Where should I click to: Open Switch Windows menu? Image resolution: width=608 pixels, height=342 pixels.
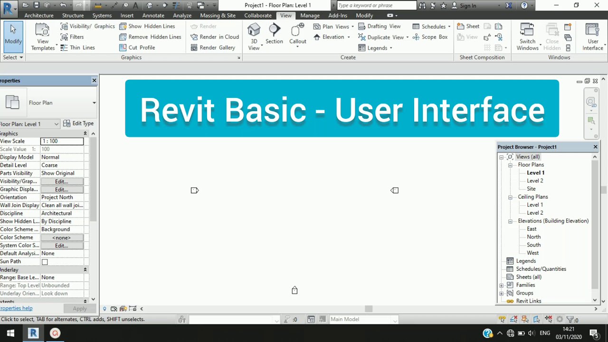click(x=528, y=37)
